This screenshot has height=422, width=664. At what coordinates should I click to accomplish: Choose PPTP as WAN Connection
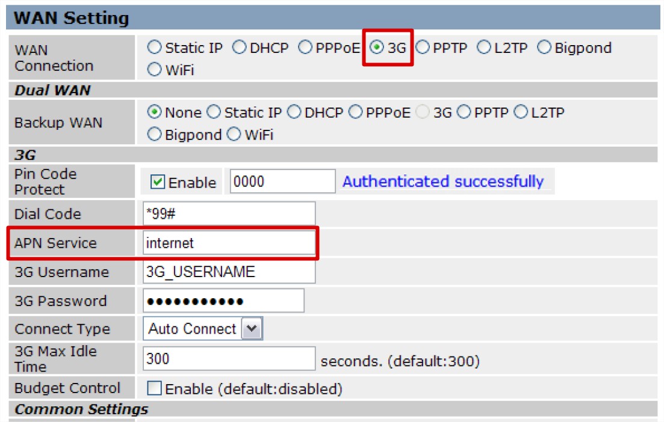(423, 48)
